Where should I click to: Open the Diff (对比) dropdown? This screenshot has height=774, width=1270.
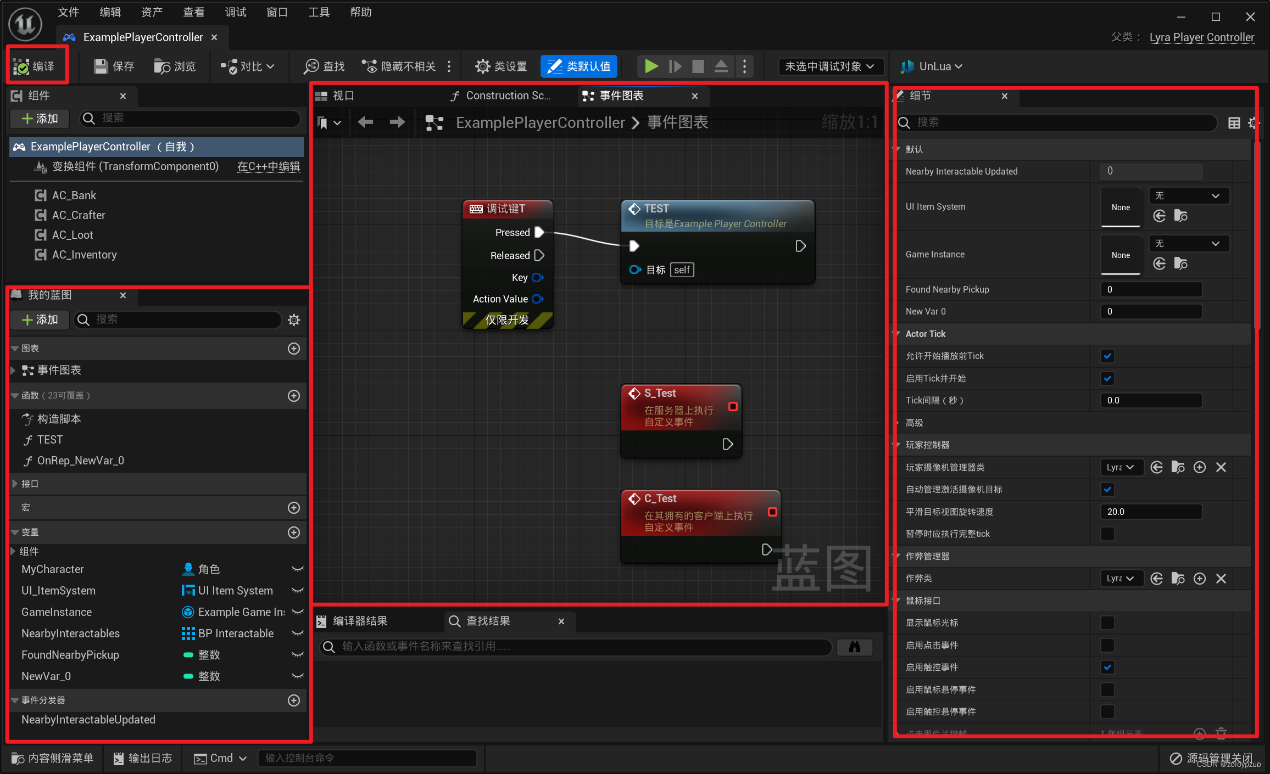point(248,66)
